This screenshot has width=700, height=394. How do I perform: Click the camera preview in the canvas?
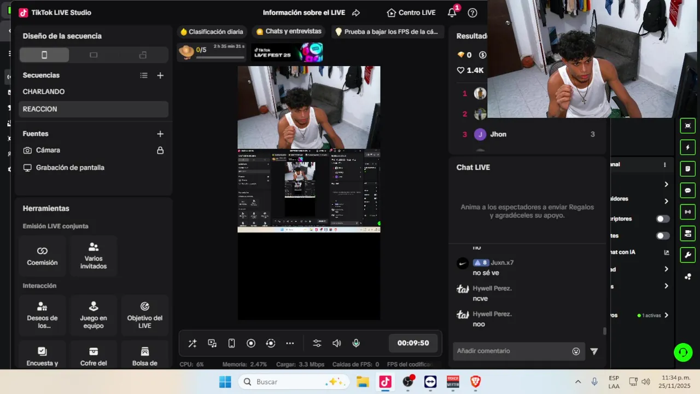[309, 107]
